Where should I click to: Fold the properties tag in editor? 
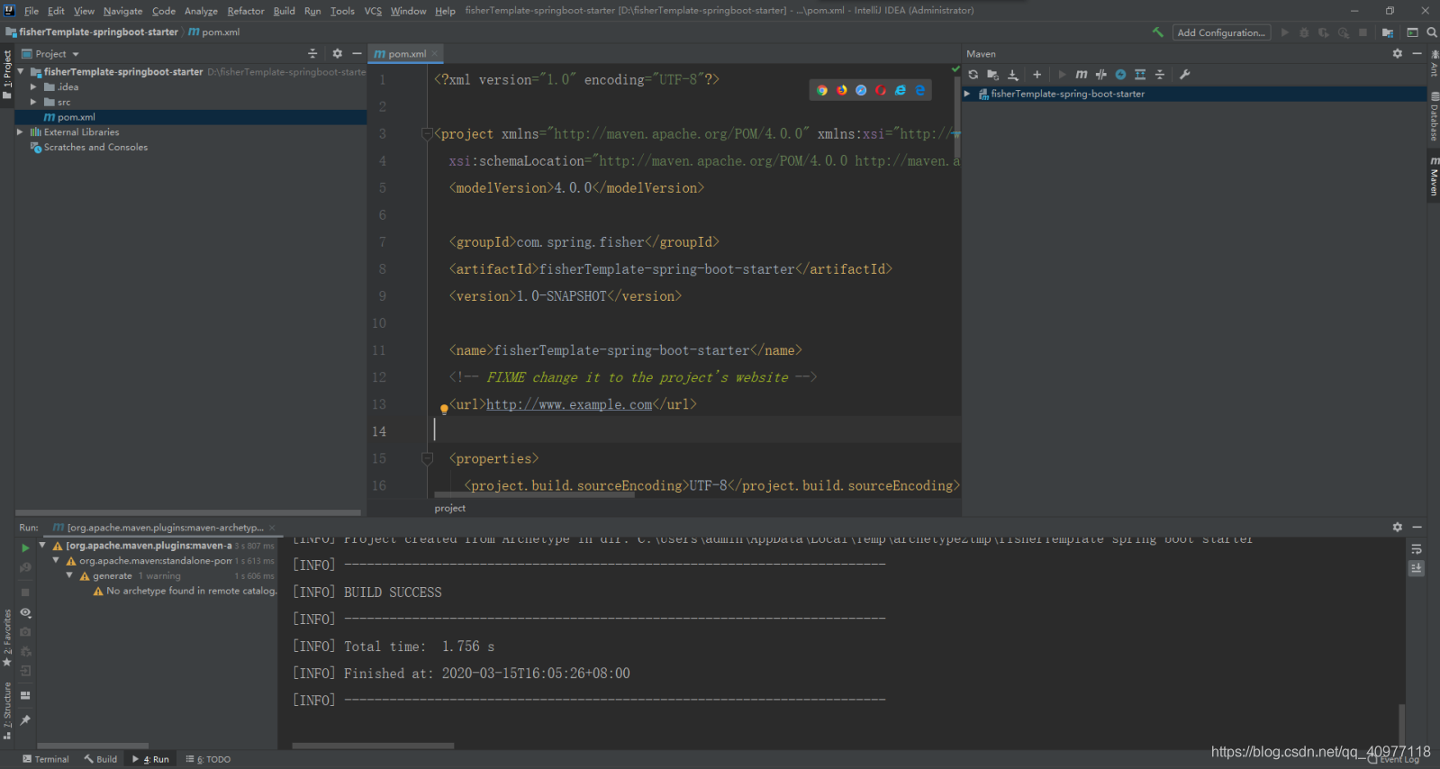428,458
